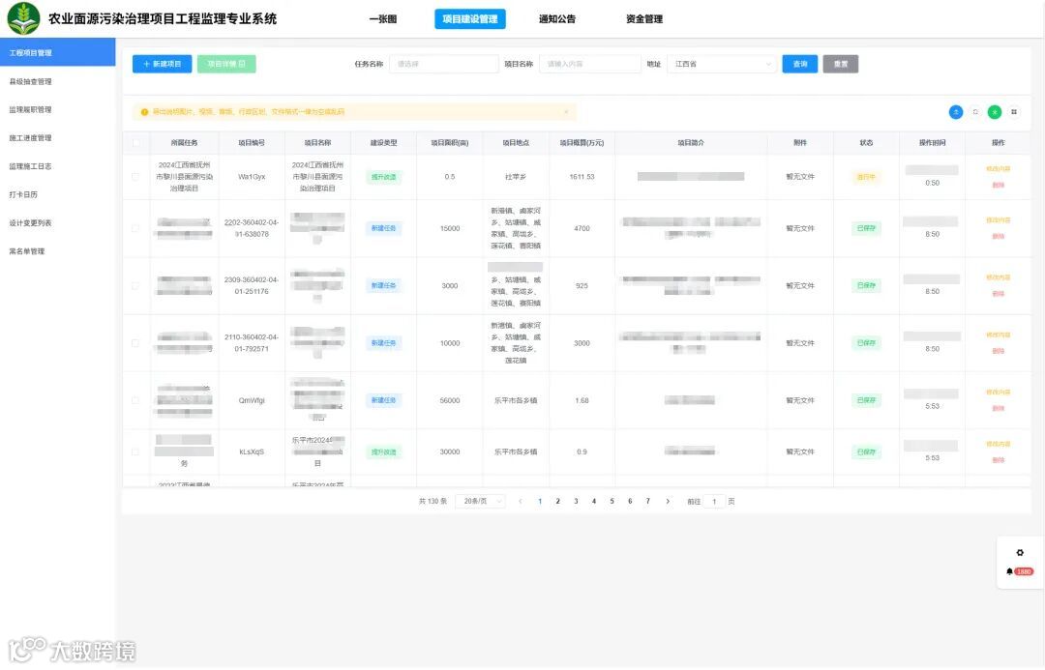
Task: Click the 项目名称 input field
Action: pos(590,64)
